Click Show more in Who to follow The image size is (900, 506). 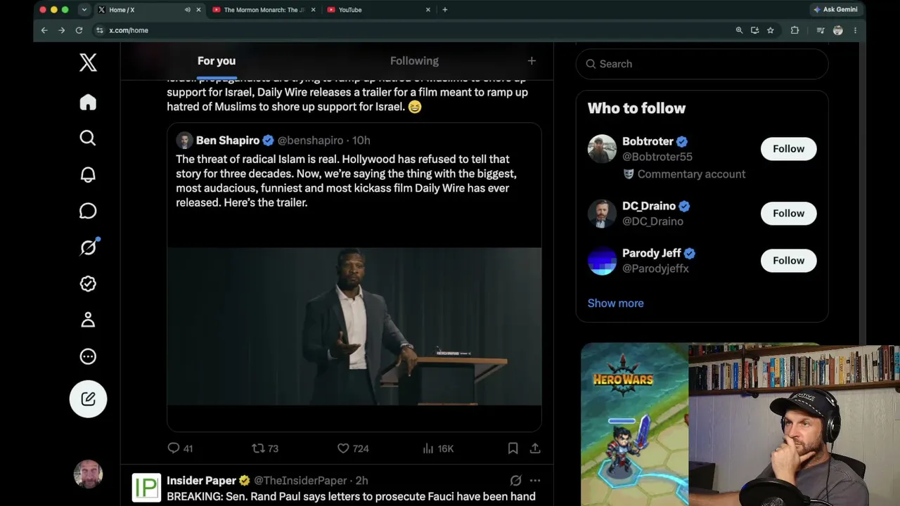point(615,304)
